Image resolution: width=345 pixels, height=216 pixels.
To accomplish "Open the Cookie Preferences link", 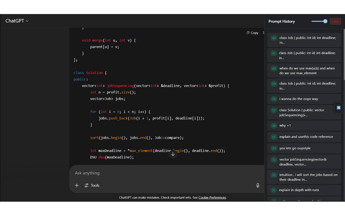I will click(212, 197).
